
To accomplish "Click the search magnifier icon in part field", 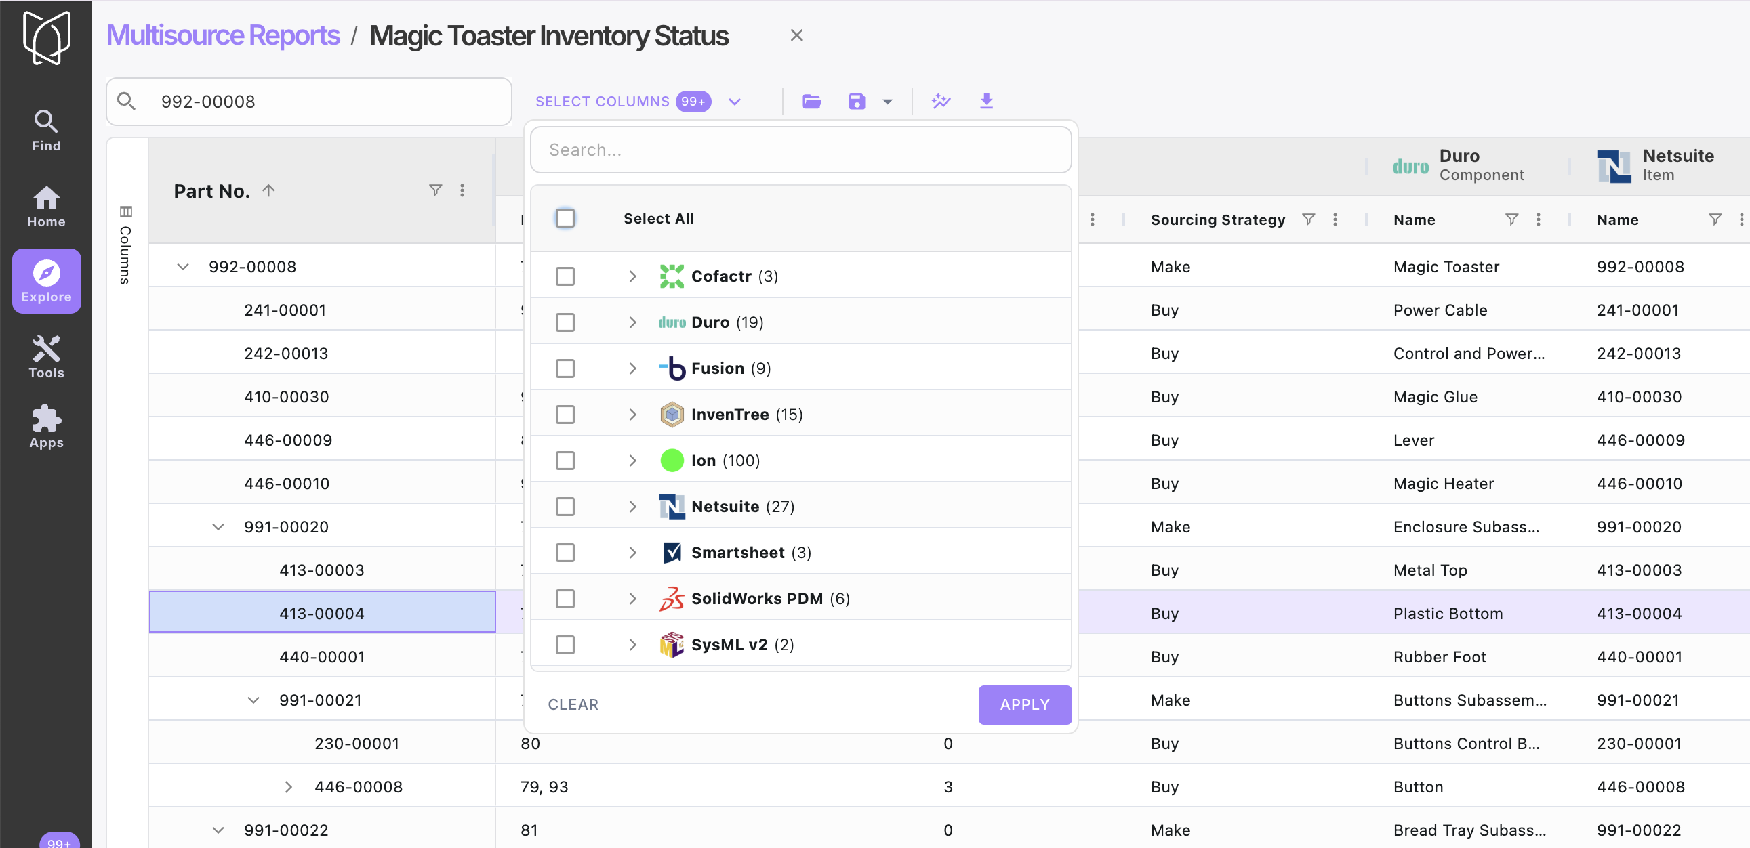I will point(126,101).
